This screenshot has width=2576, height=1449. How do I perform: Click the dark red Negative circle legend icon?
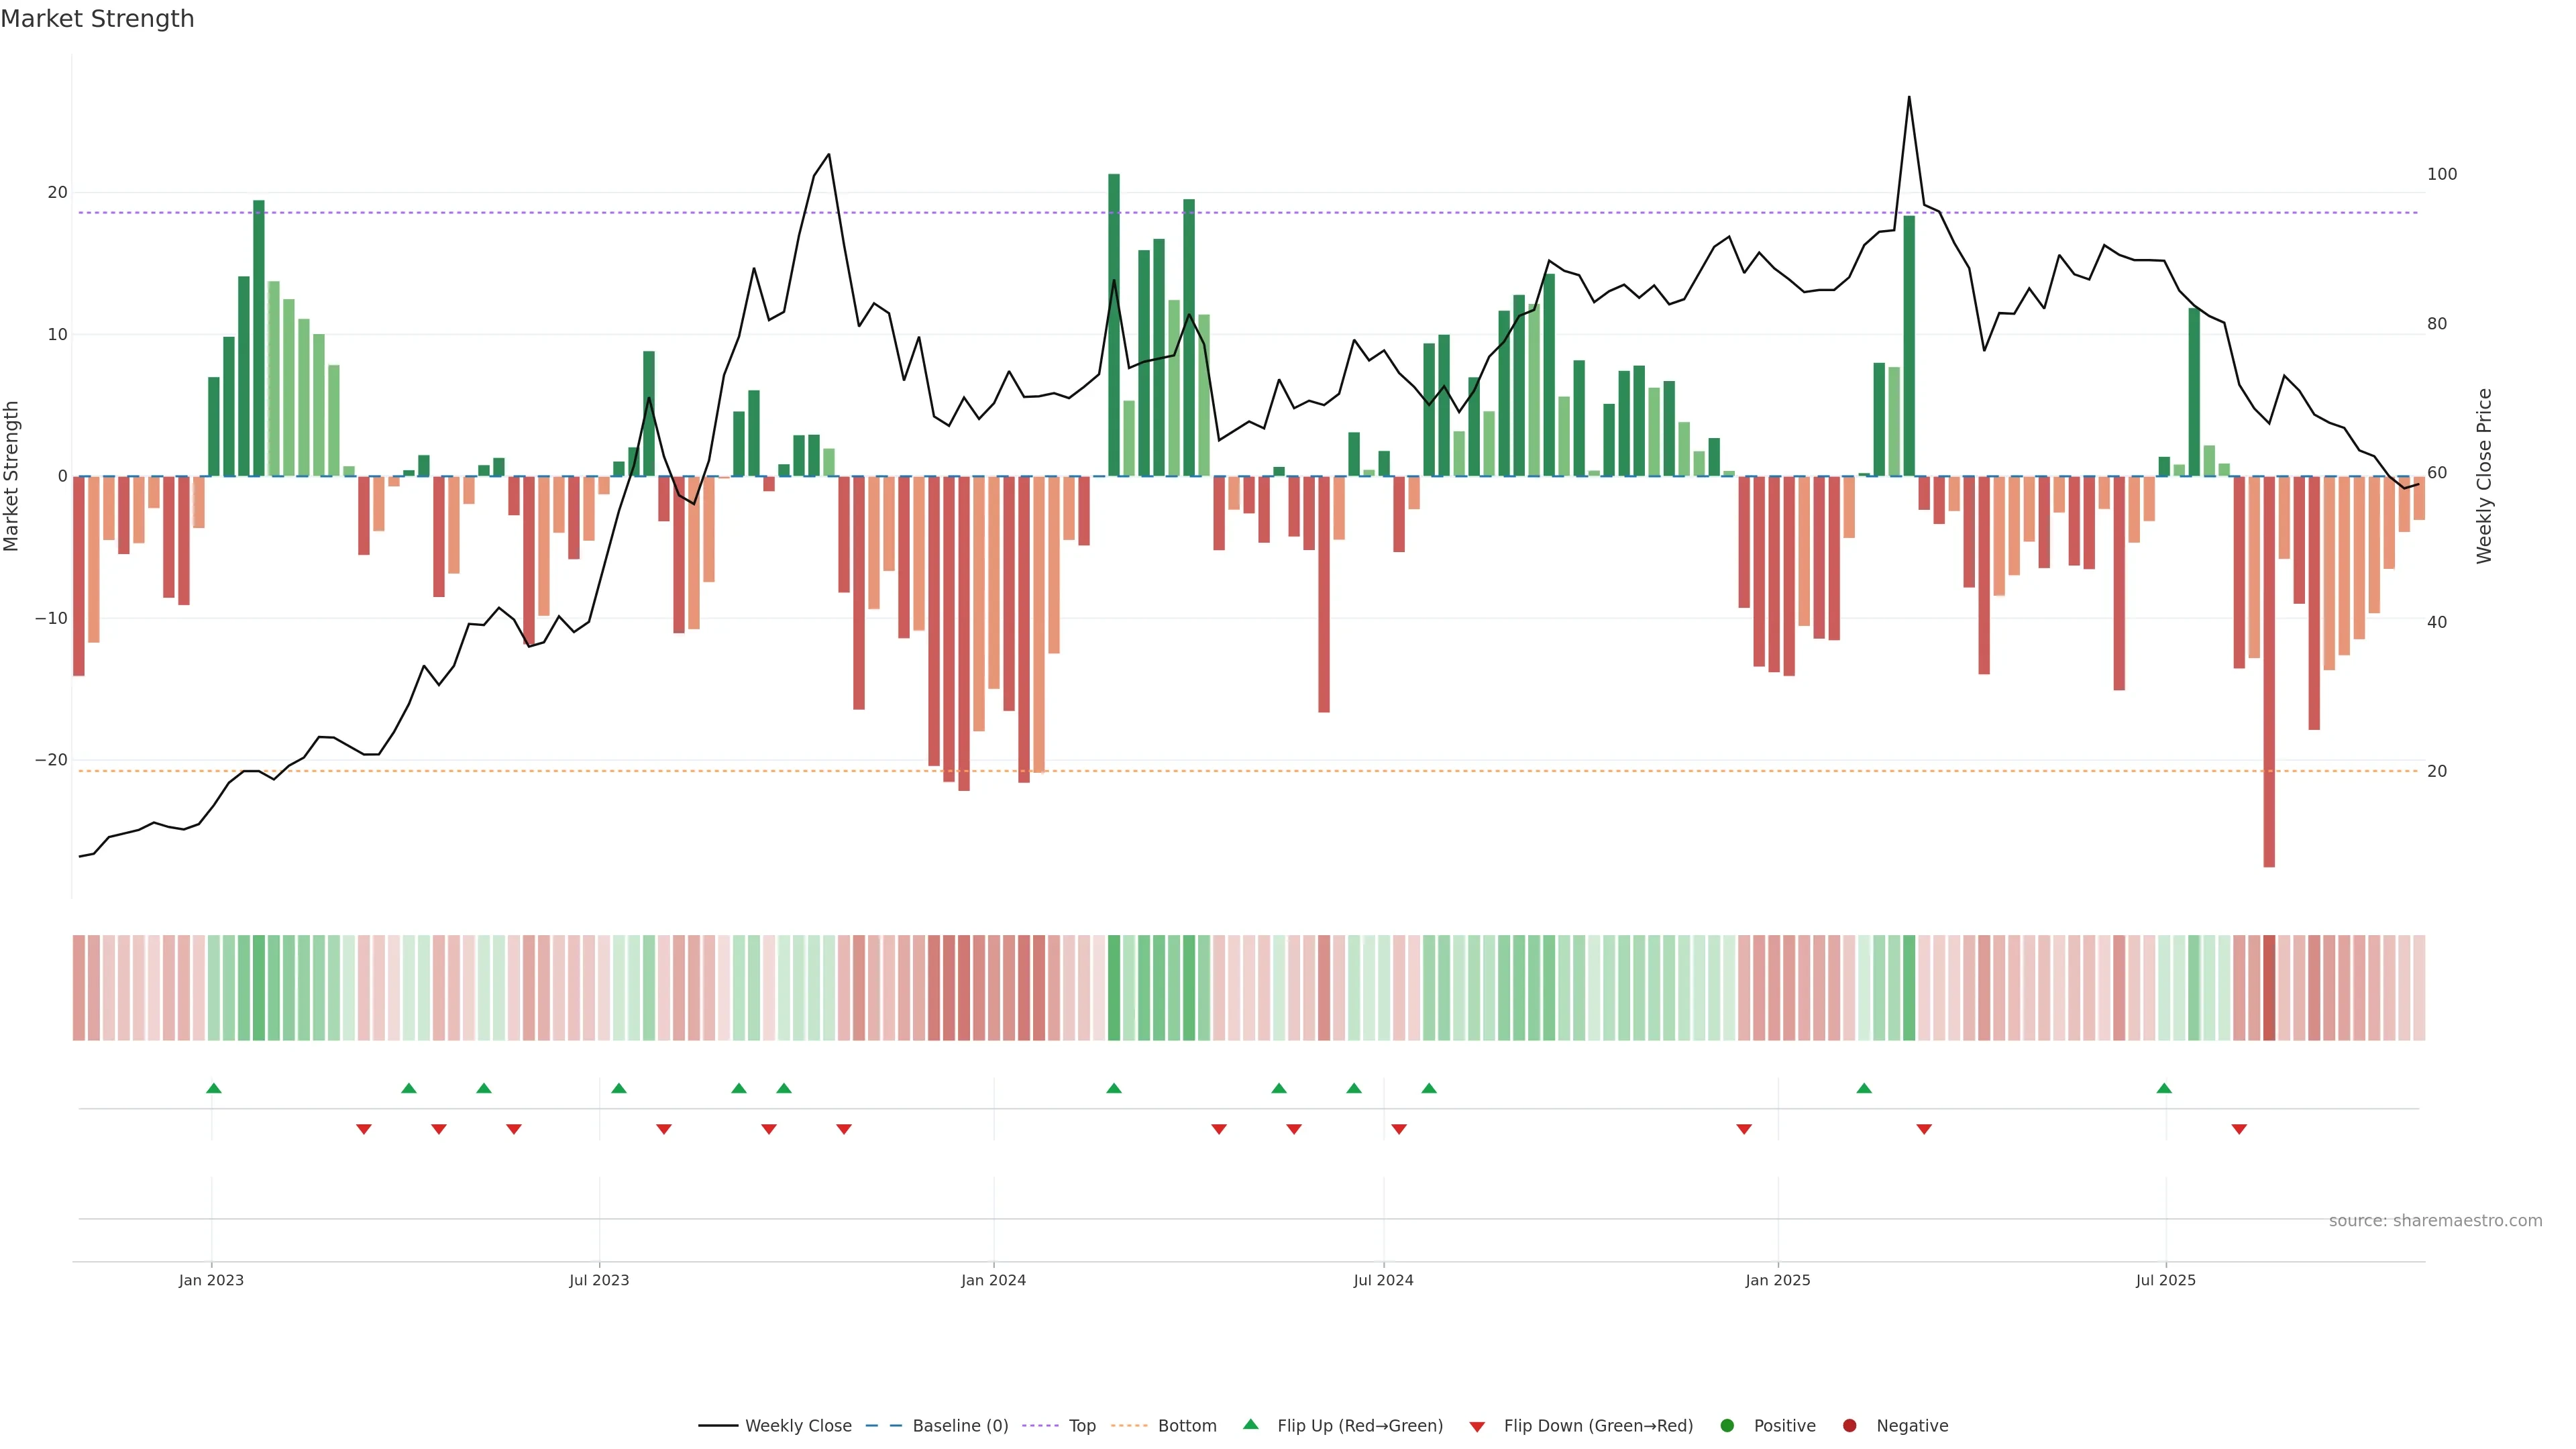coord(1849,1426)
